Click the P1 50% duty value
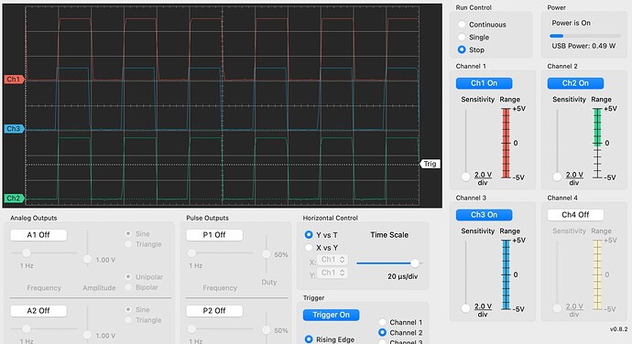 (x=281, y=254)
